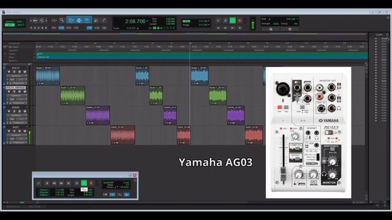Click Fast Forward in floating Transport window
This screenshot has width=392, height=220.
coord(61,183)
